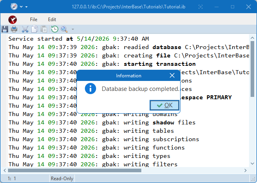This screenshot has width=257, height=183.
Task: Click the vertical scrollbar down arrow
Action: point(252,163)
